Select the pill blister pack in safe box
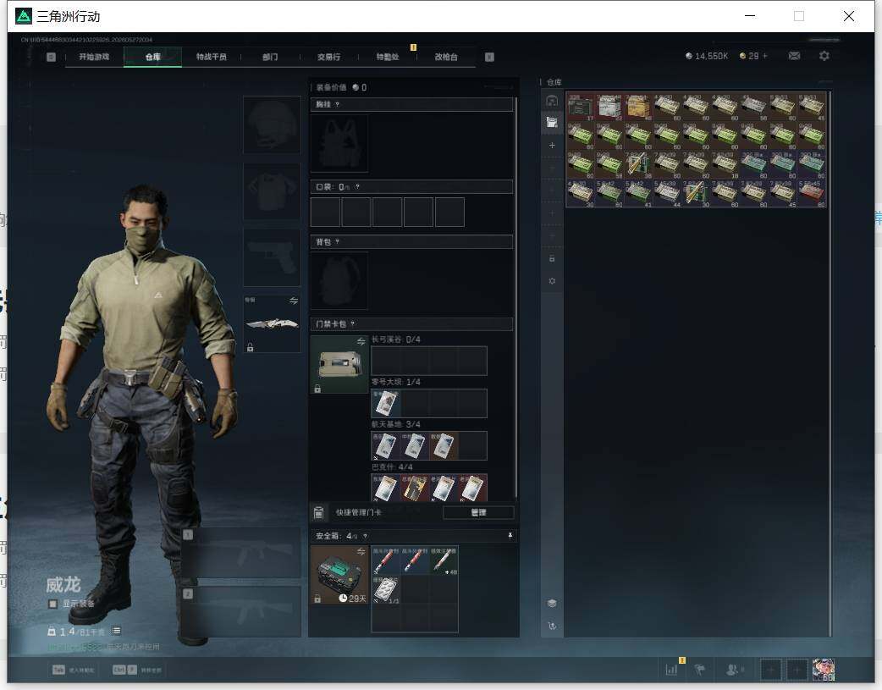Image resolution: width=882 pixels, height=690 pixels. coord(386,590)
